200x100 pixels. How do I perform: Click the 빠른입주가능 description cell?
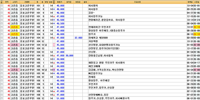coord(137,74)
